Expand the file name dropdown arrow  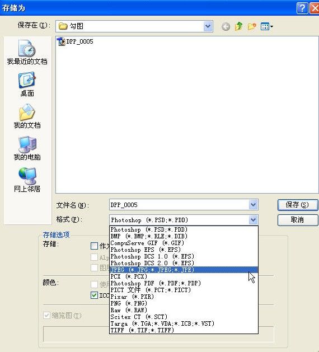click(253, 205)
